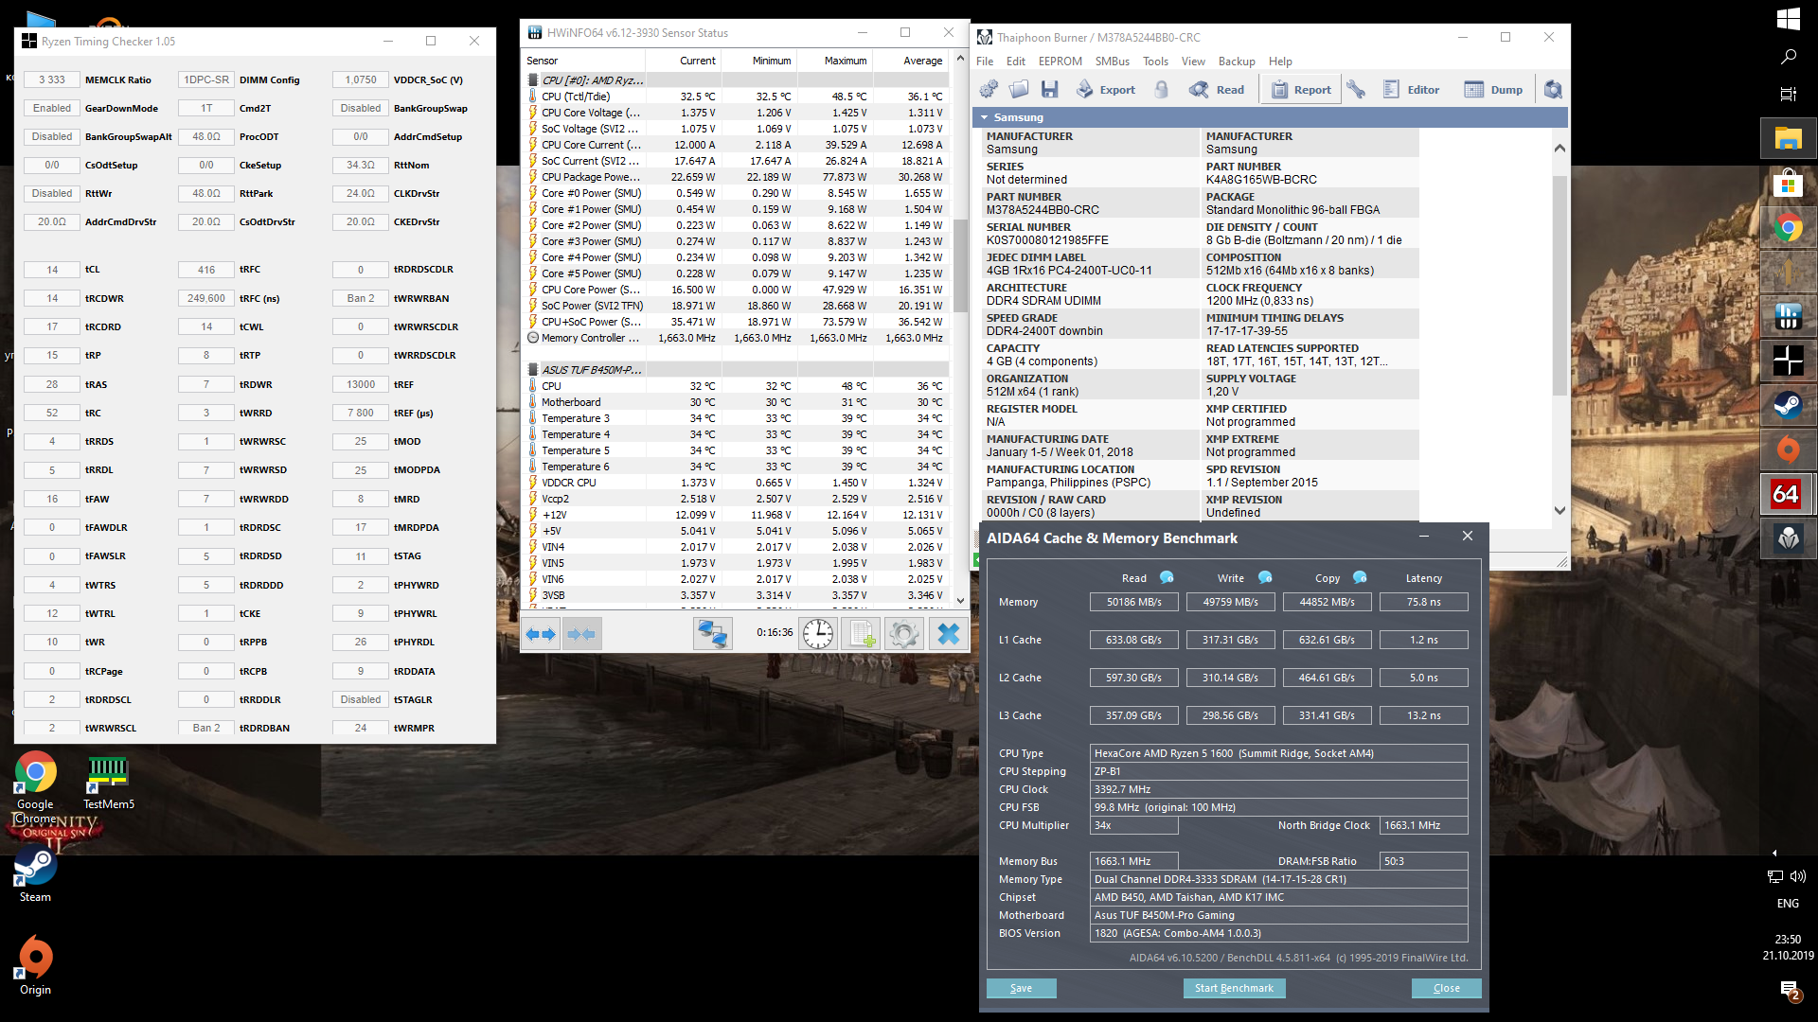Screen dimensions: 1818x1022
Task: Open the File menu in Thaiphoon Burner
Action: point(985,62)
